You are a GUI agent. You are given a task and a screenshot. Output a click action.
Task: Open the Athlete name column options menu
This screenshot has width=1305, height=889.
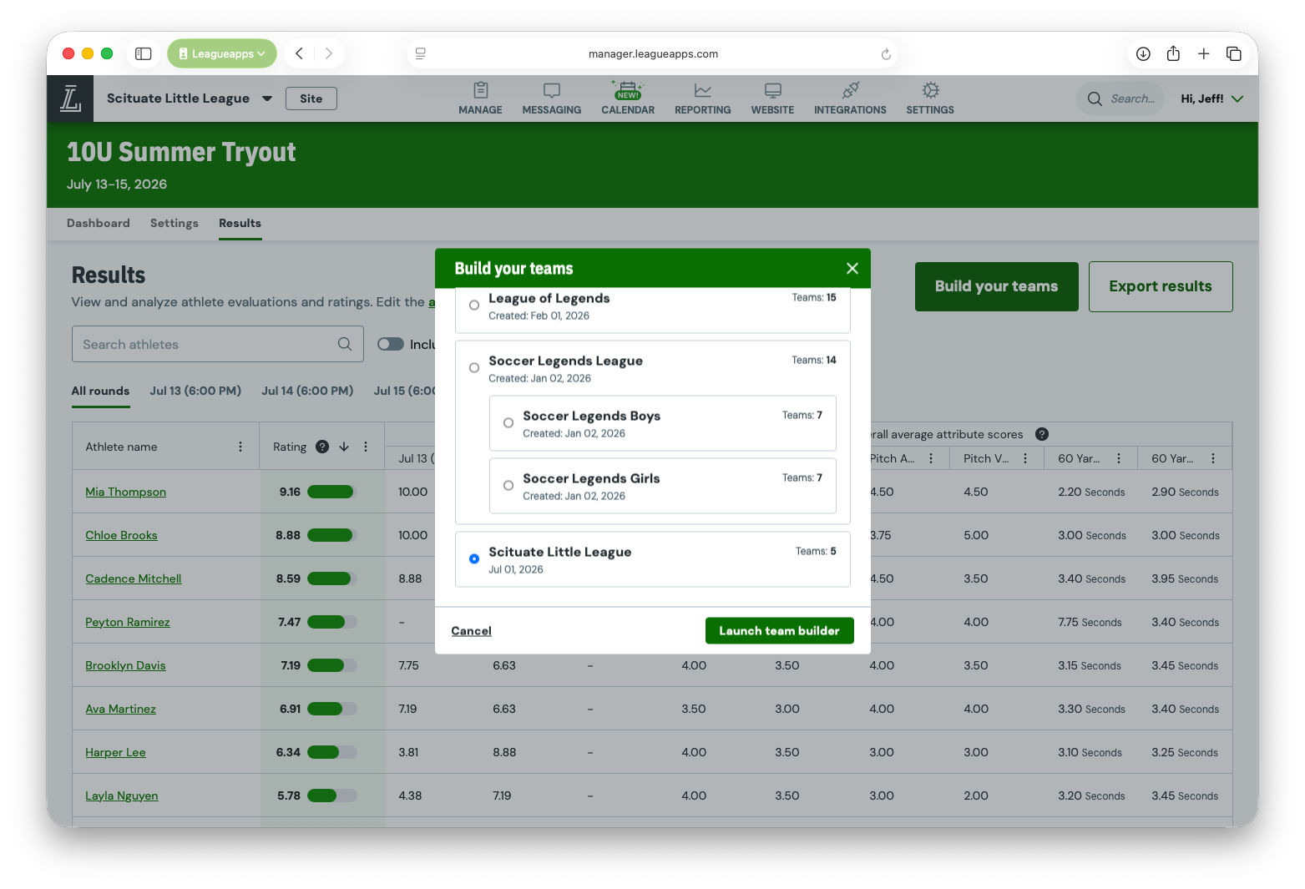coord(240,447)
